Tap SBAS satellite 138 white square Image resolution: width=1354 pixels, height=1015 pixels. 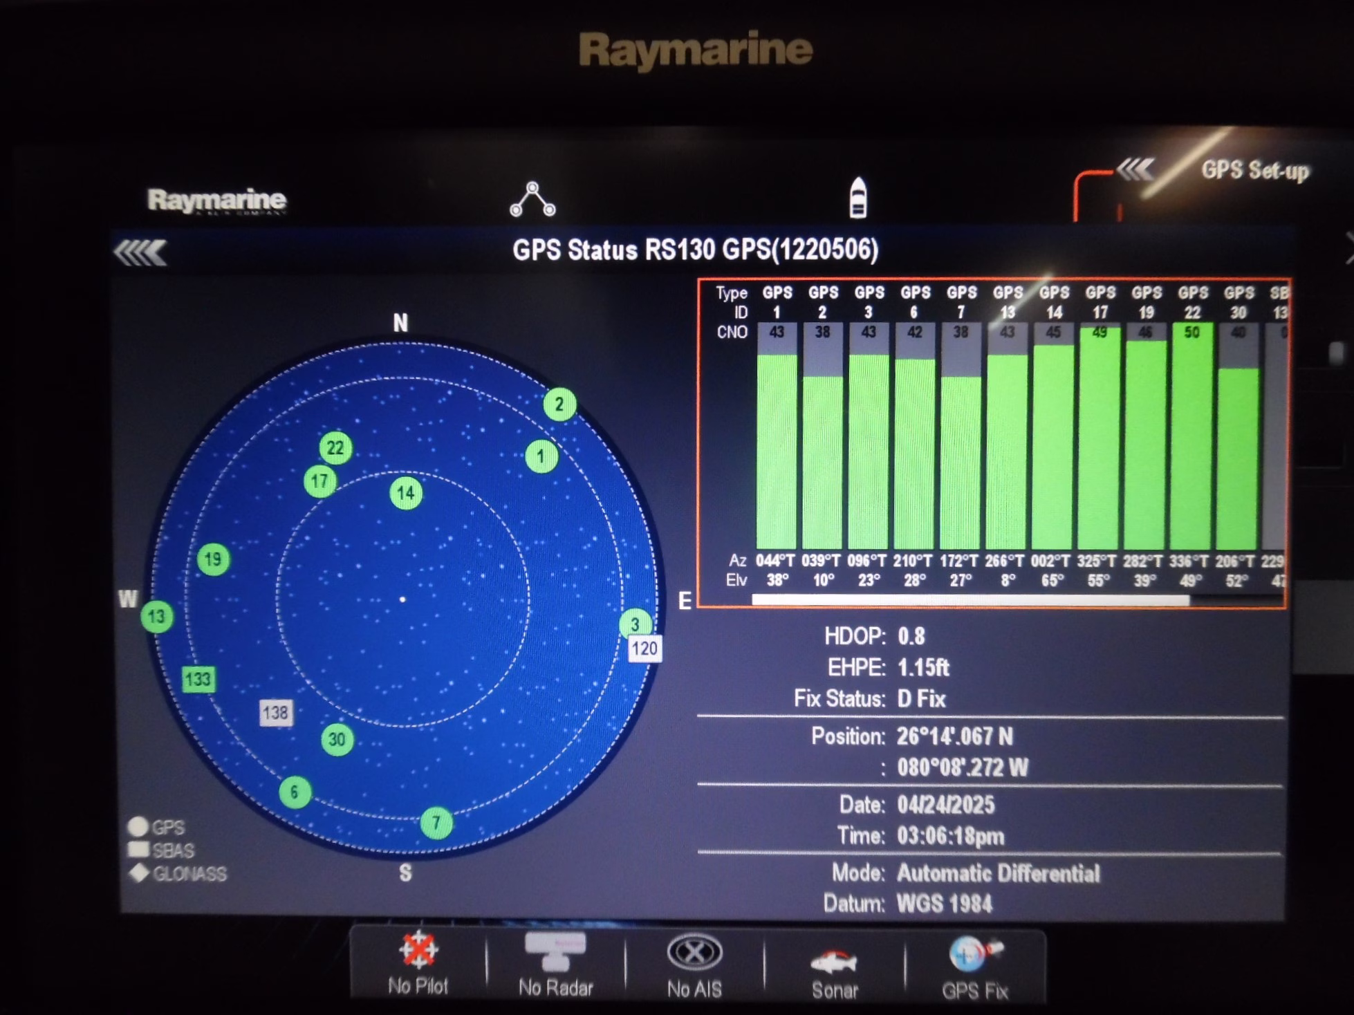(x=276, y=713)
